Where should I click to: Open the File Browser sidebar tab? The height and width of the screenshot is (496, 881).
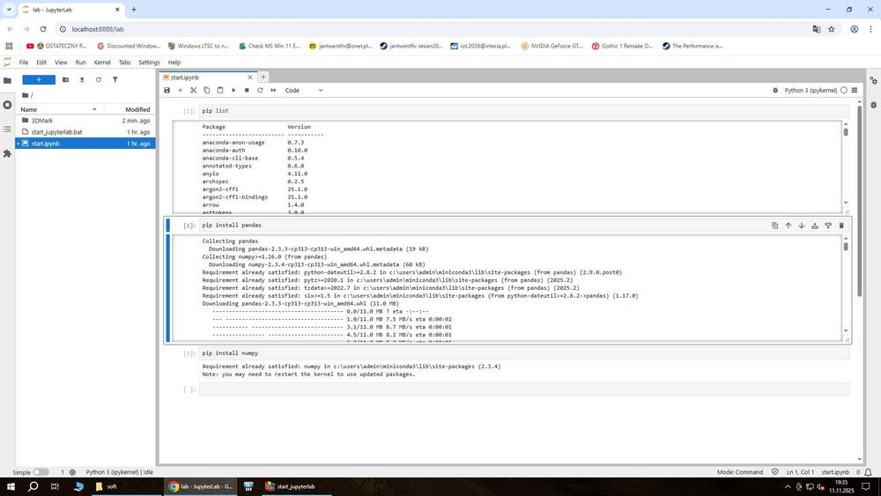(7, 80)
